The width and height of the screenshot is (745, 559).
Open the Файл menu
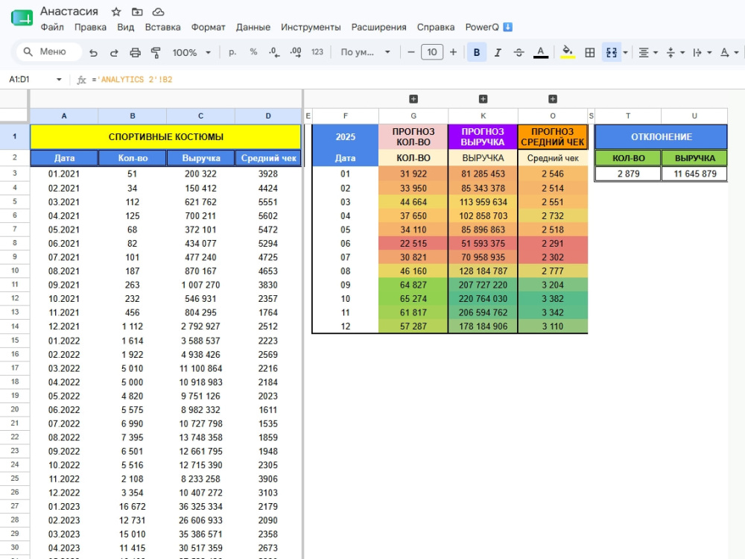pos(52,27)
